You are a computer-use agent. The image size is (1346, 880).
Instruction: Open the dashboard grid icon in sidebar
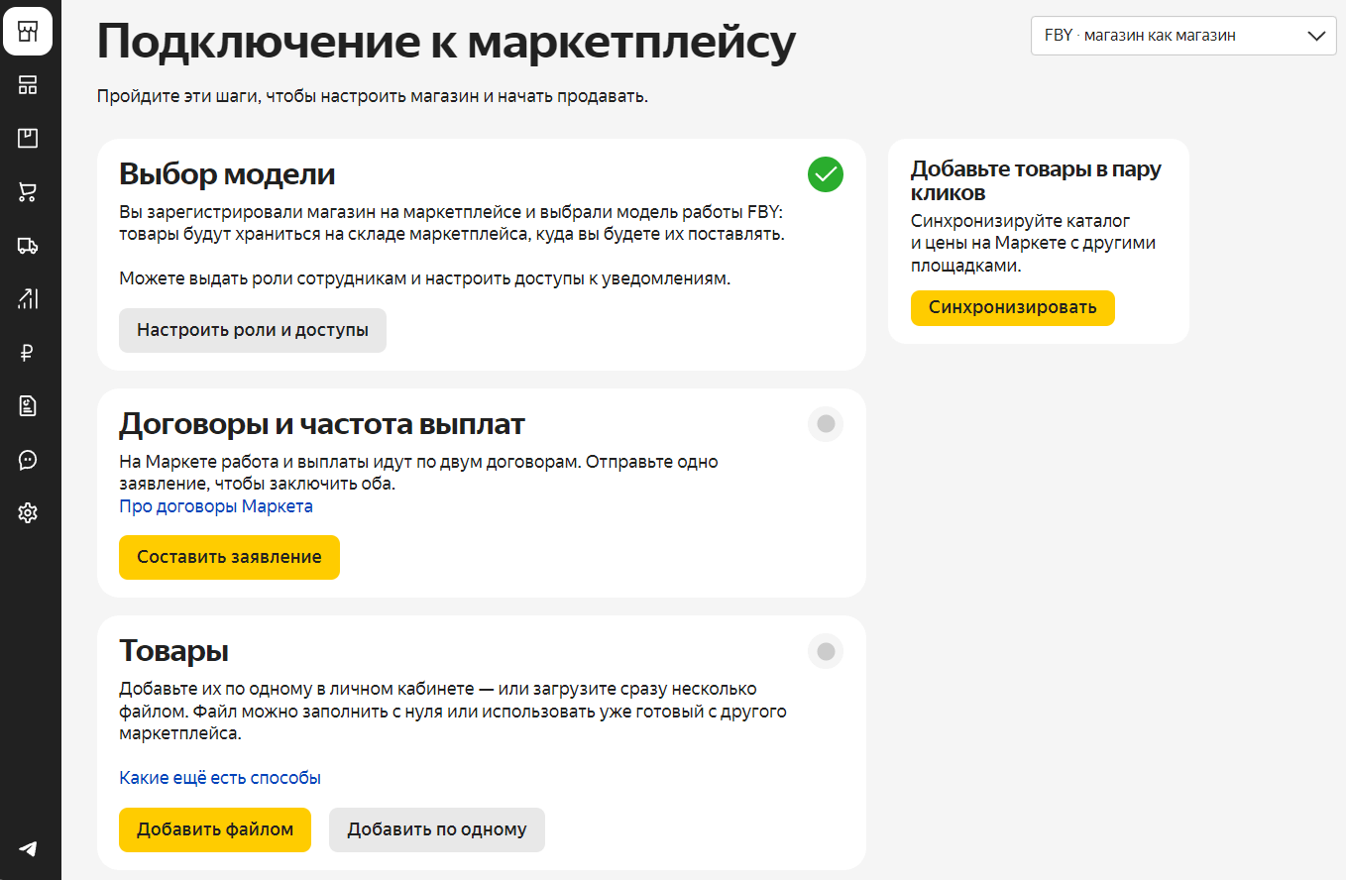28,85
